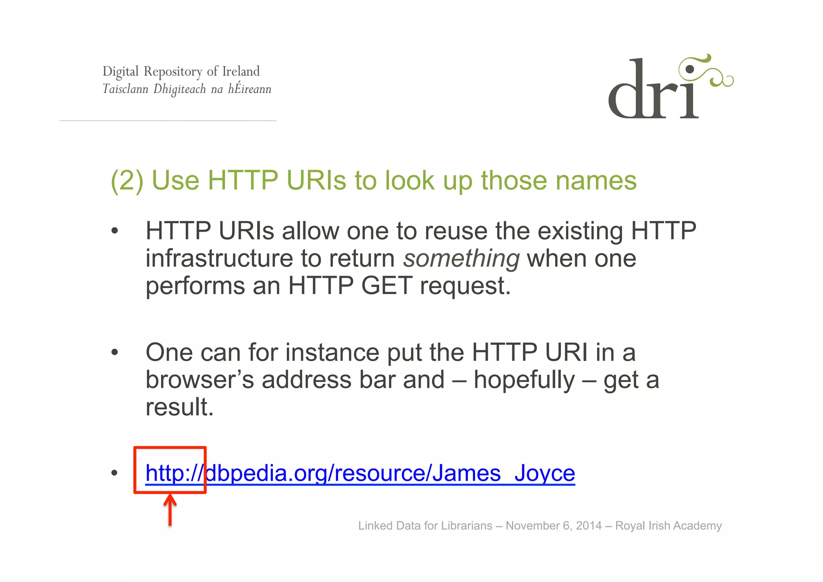The height and width of the screenshot is (582, 823).
Task: Click the dri logo in header
Action: [x=671, y=86]
